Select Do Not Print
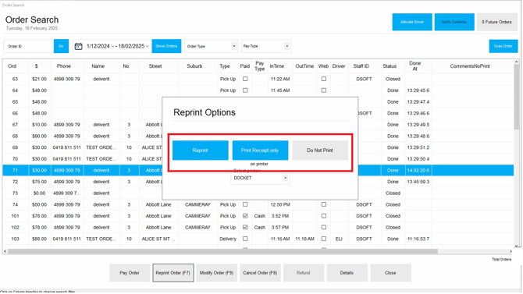 pos(320,151)
